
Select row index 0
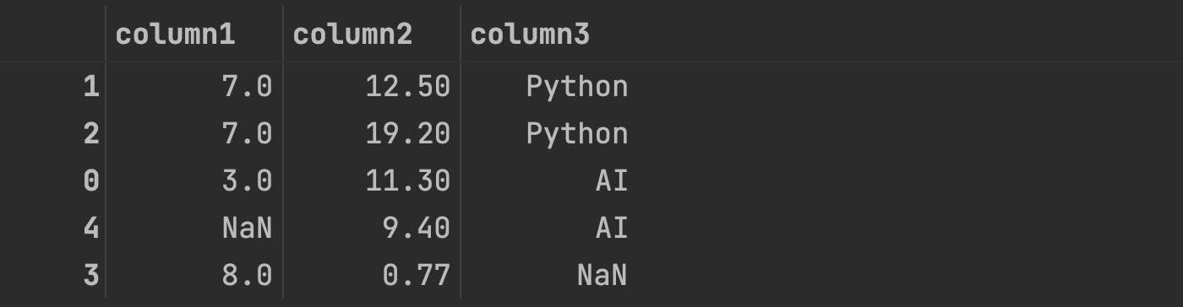(91, 180)
